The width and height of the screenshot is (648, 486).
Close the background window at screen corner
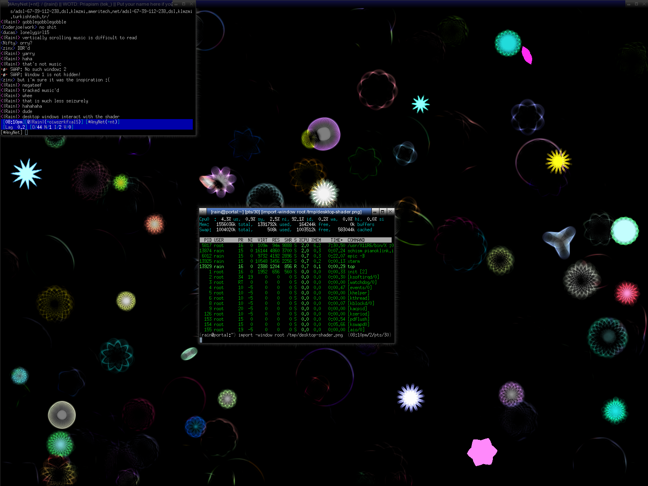coord(644,4)
